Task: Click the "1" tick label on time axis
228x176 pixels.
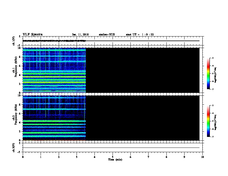Action: [41, 157]
